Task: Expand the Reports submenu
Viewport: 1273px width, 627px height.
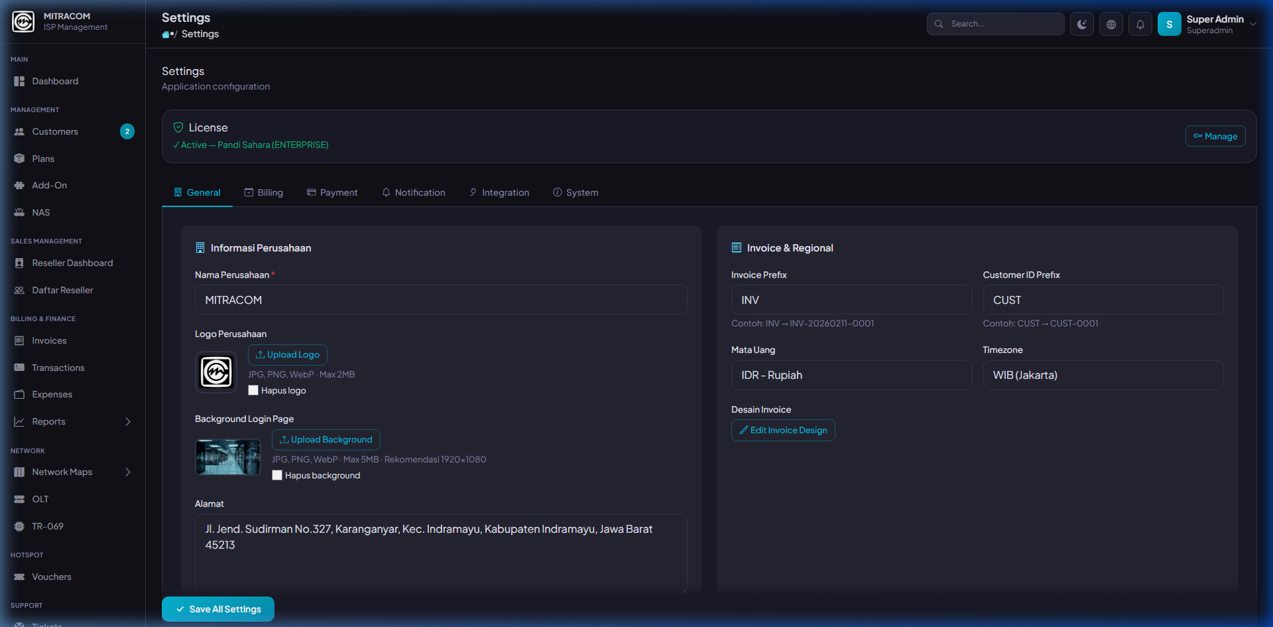Action: [128, 422]
